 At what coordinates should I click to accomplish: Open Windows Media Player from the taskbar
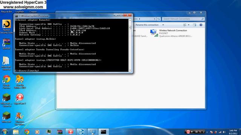point(37,132)
